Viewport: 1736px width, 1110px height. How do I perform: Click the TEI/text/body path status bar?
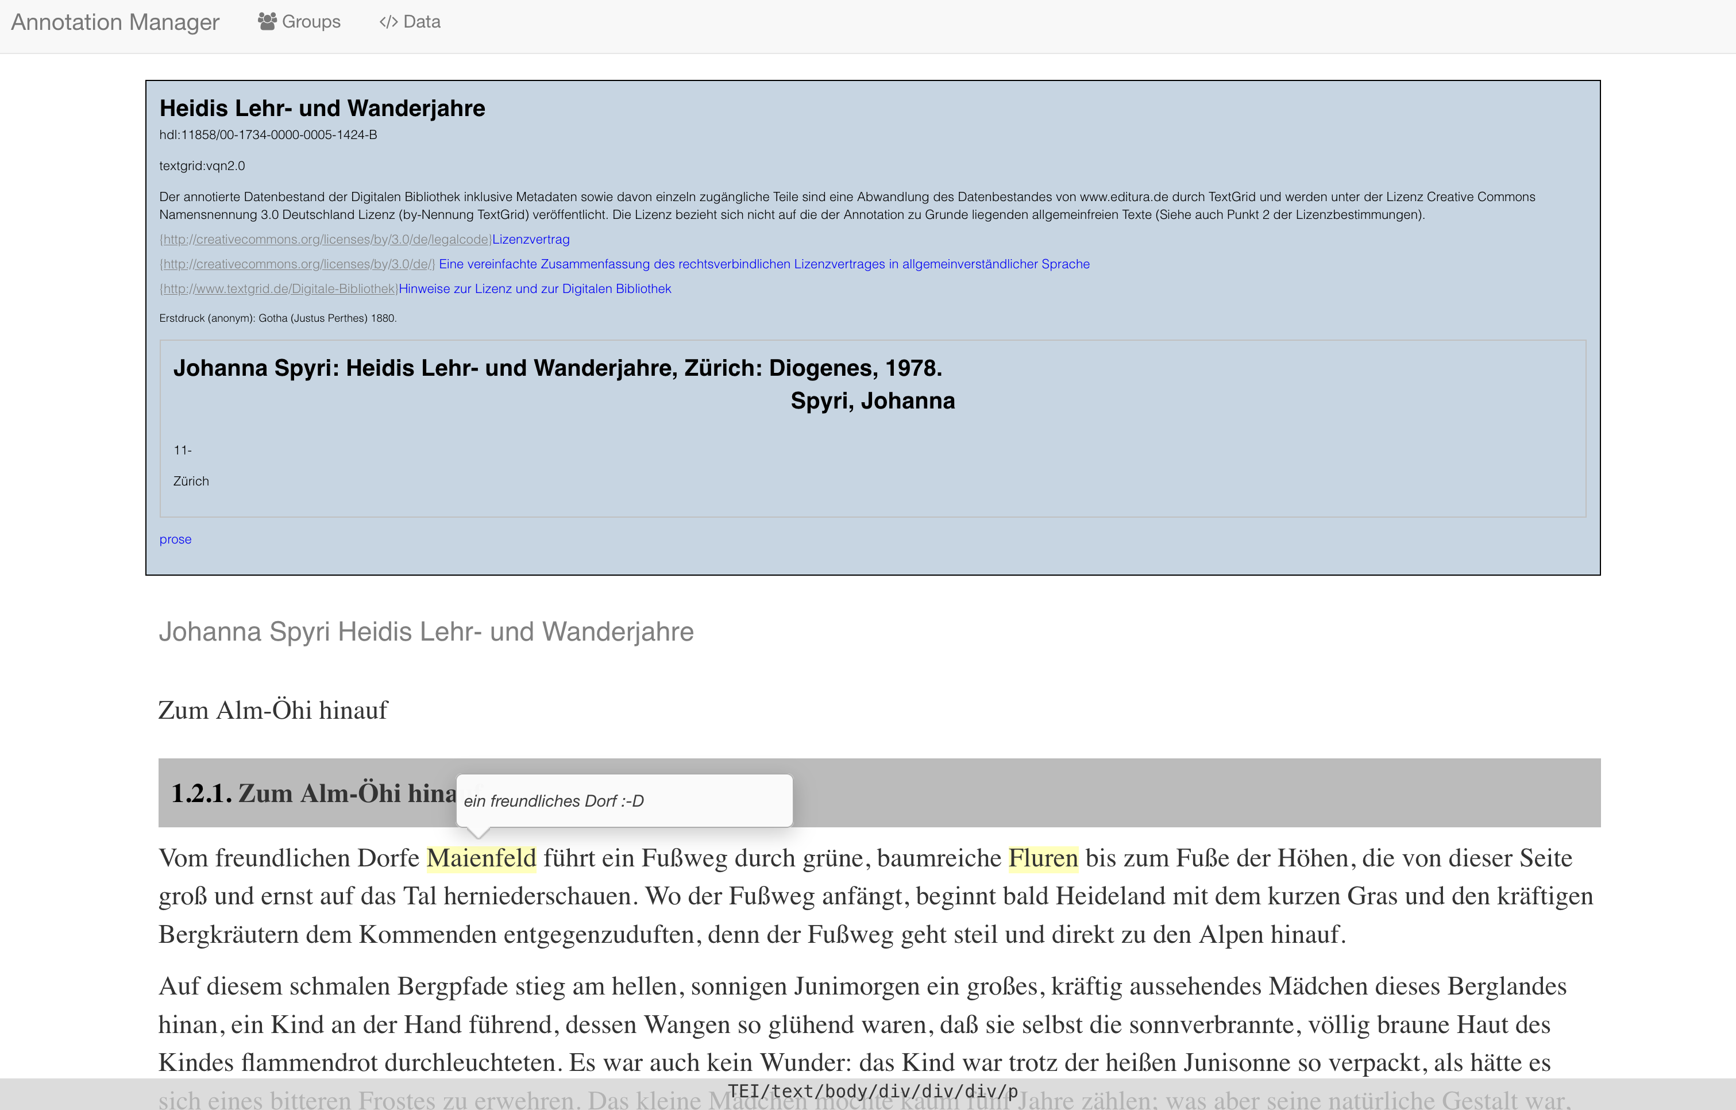click(x=873, y=1091)
